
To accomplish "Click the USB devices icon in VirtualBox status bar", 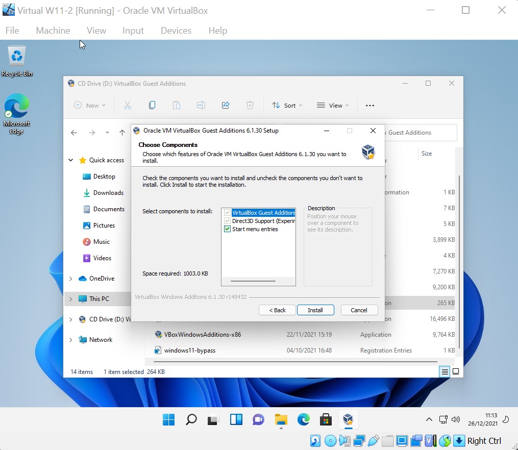I will coord(373,441).
